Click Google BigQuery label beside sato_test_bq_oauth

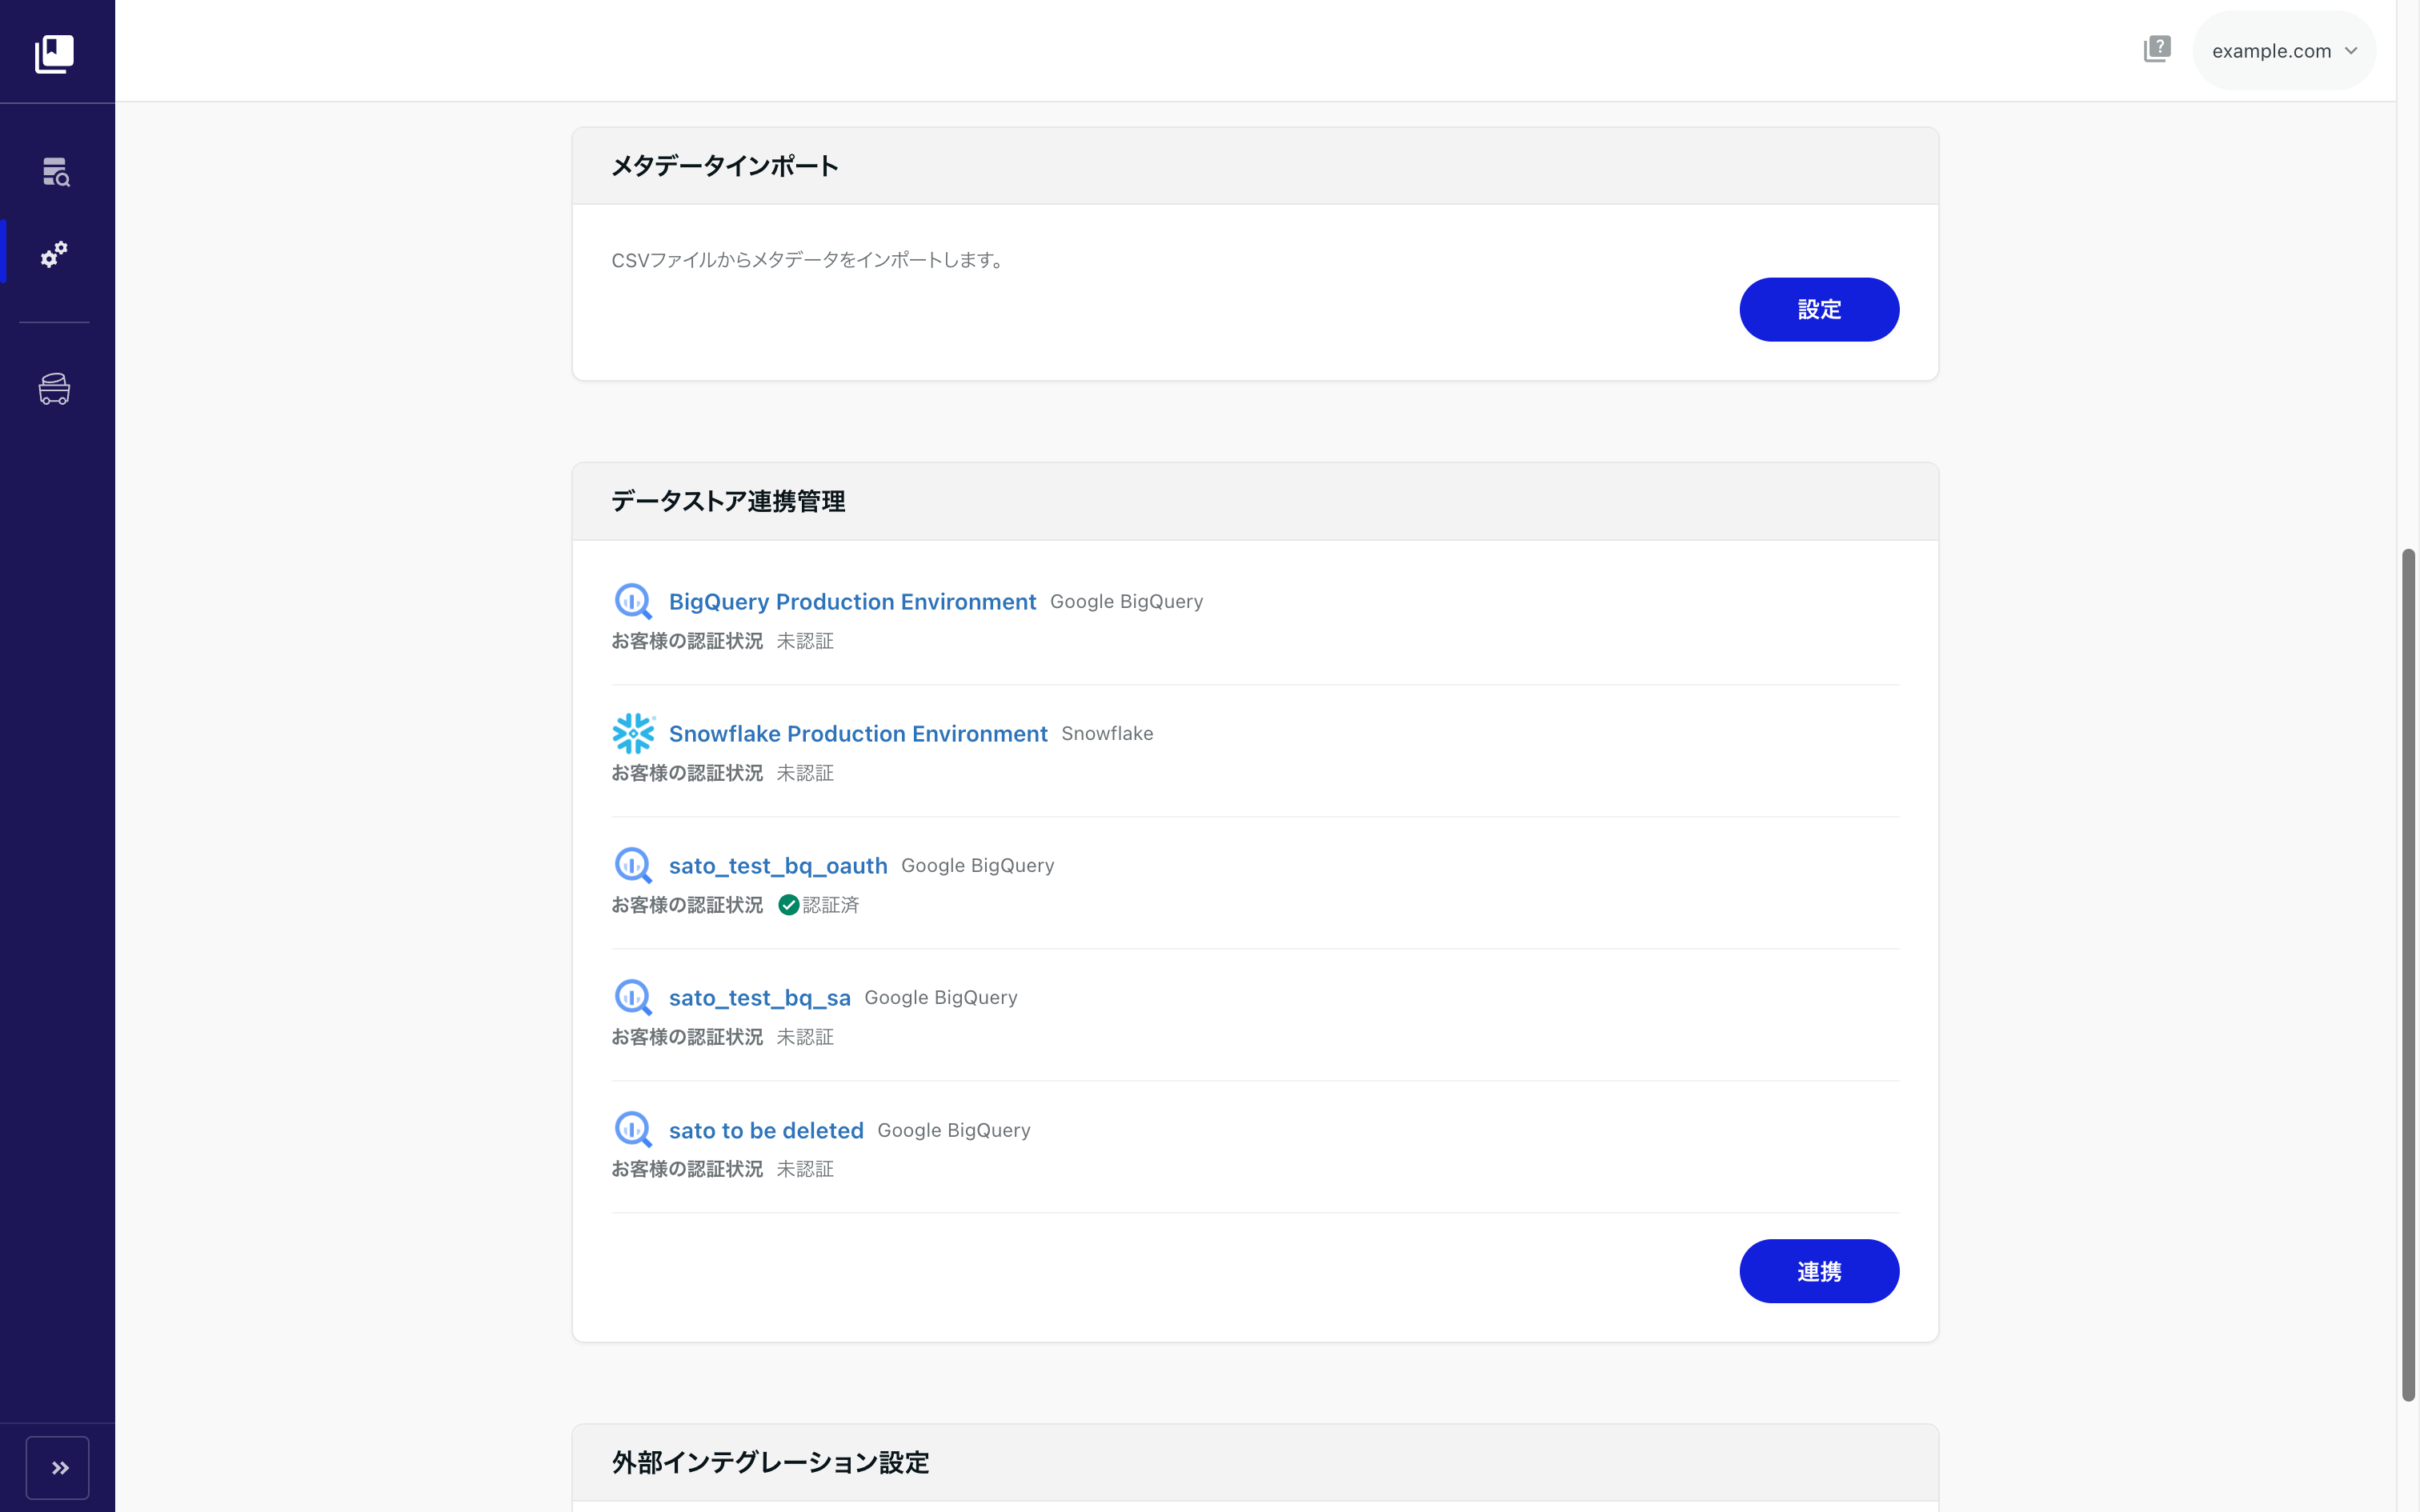(977, 865)
